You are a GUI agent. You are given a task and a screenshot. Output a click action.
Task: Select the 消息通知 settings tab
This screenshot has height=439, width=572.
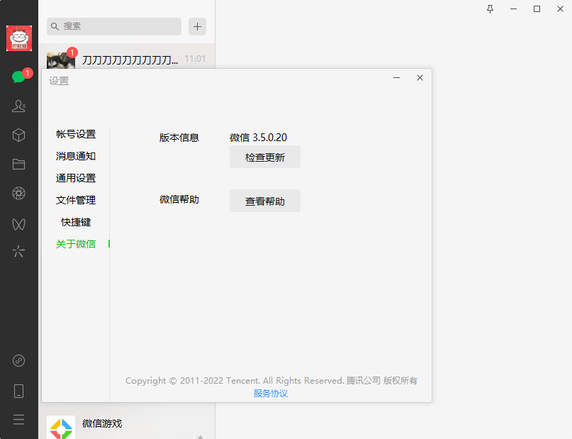coord(76,156)
